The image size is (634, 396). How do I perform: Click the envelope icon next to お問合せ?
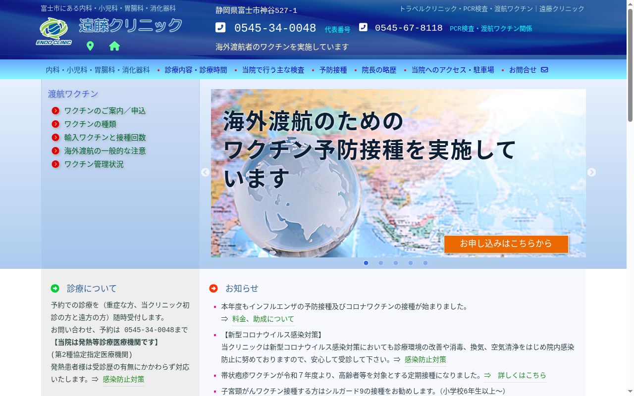(544, 70)
